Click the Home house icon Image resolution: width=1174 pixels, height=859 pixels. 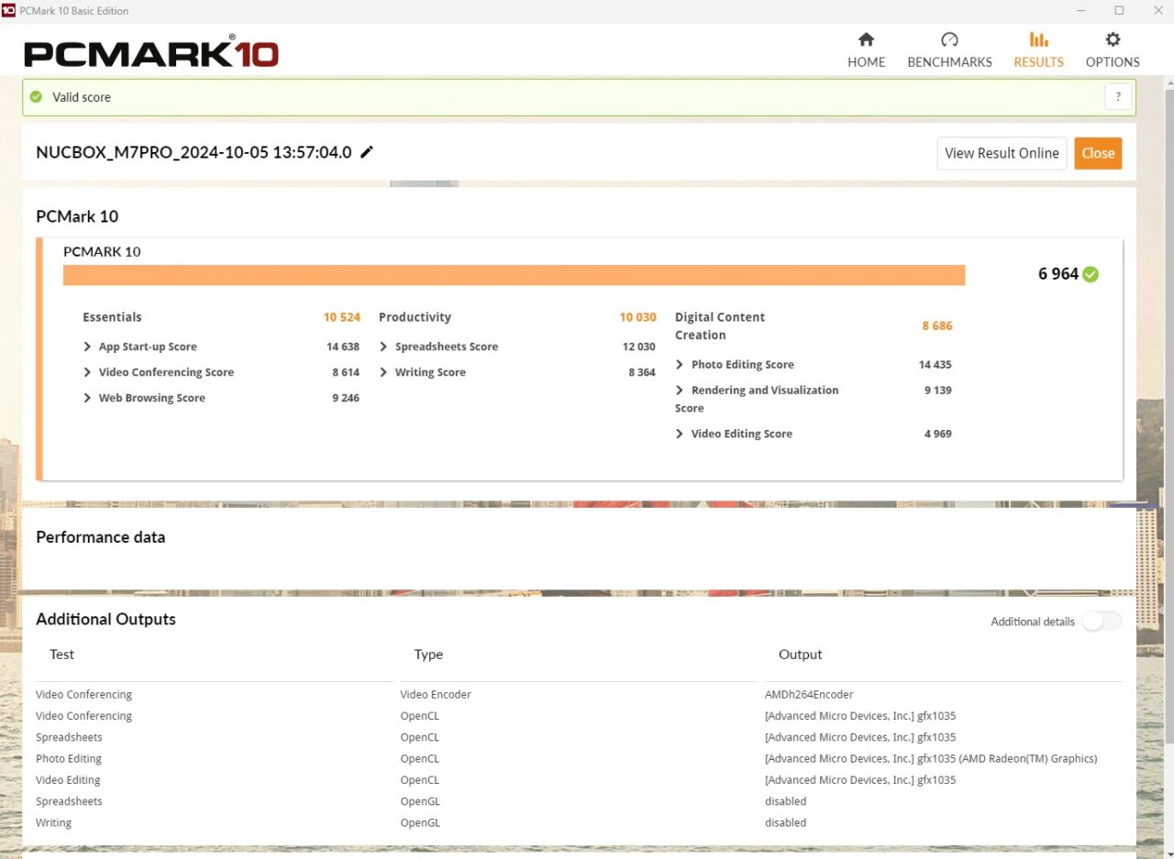pyautogui.click(x=866, y=39)
